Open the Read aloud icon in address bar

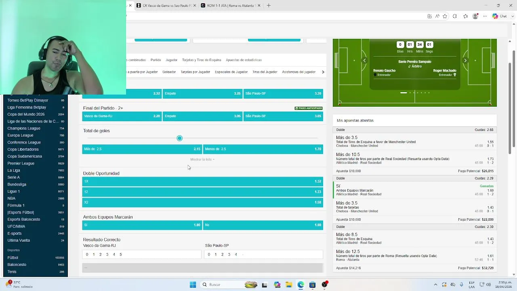[437, 16]
